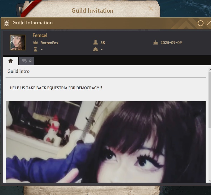Image resolution: width=211 pixels, height=195 pixels.
Task: Click the scrollbar up arrow
Action: coord(210,70)
